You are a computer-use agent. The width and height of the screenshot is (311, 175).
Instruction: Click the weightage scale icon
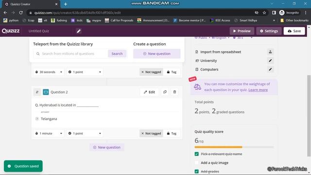click(197, 87)
